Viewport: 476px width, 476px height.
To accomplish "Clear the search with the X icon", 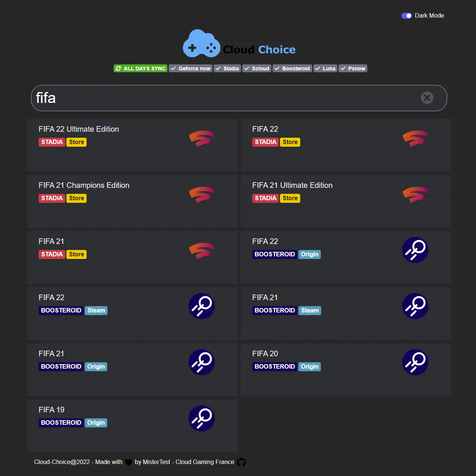I will 427,98.
